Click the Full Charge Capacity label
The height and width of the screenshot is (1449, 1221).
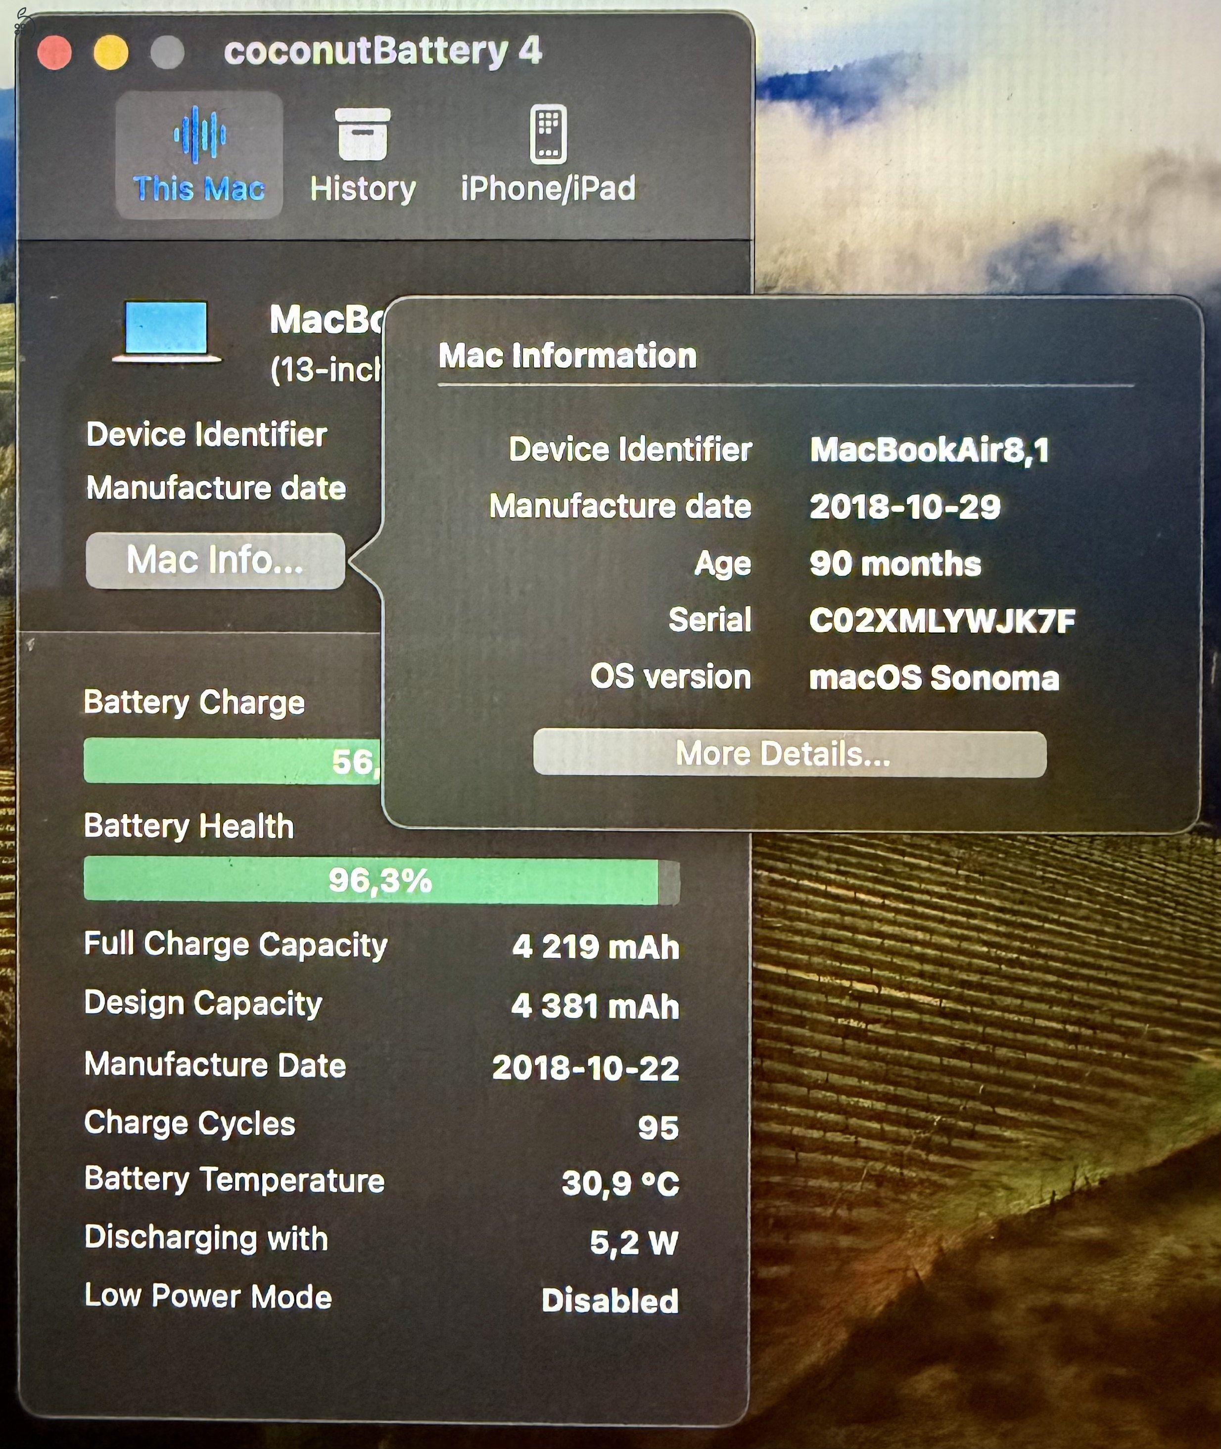pos(235,945)
